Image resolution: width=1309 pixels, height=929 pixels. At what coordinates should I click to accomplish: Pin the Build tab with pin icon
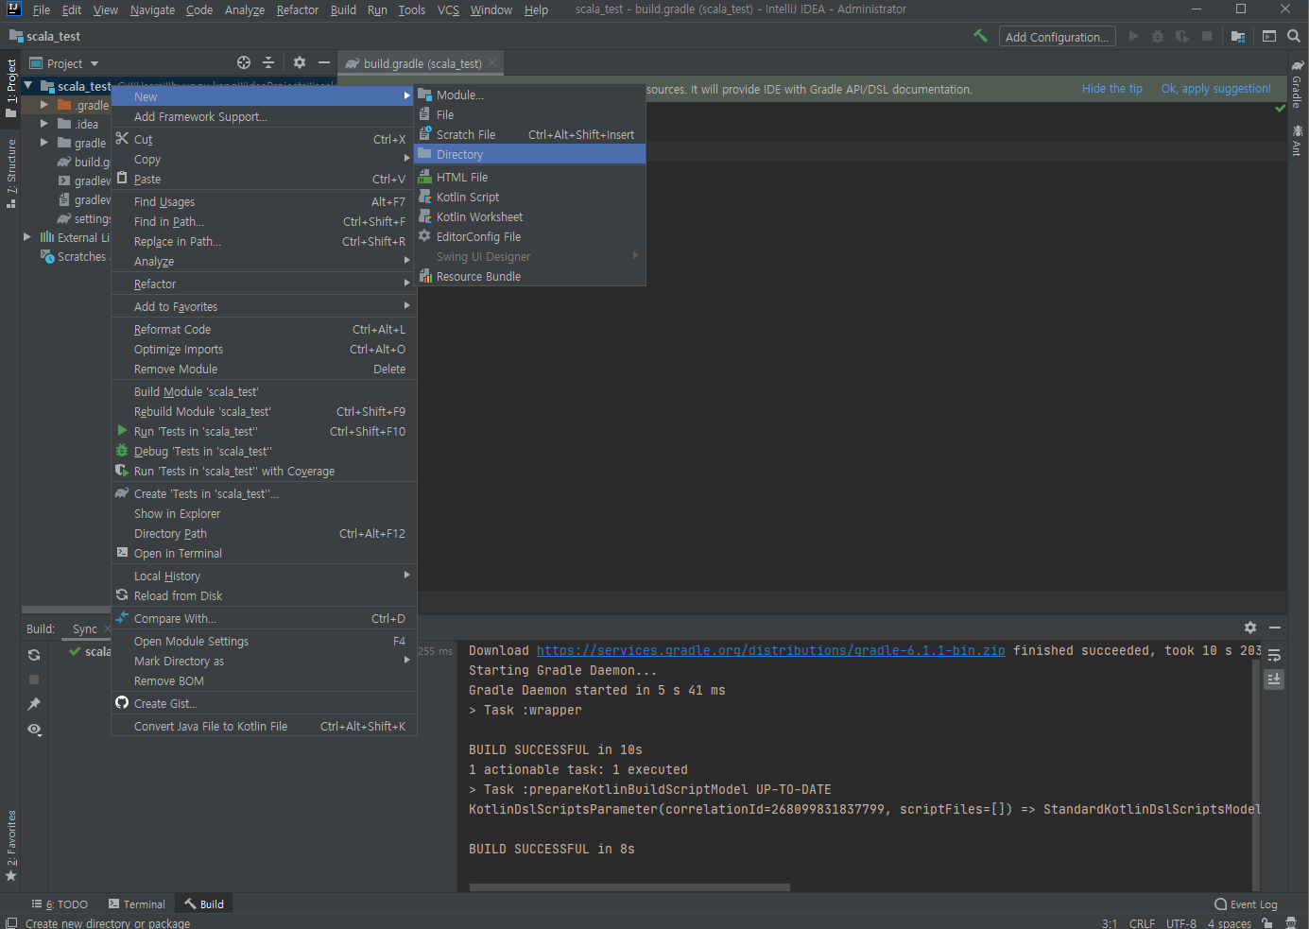[34, 704]
